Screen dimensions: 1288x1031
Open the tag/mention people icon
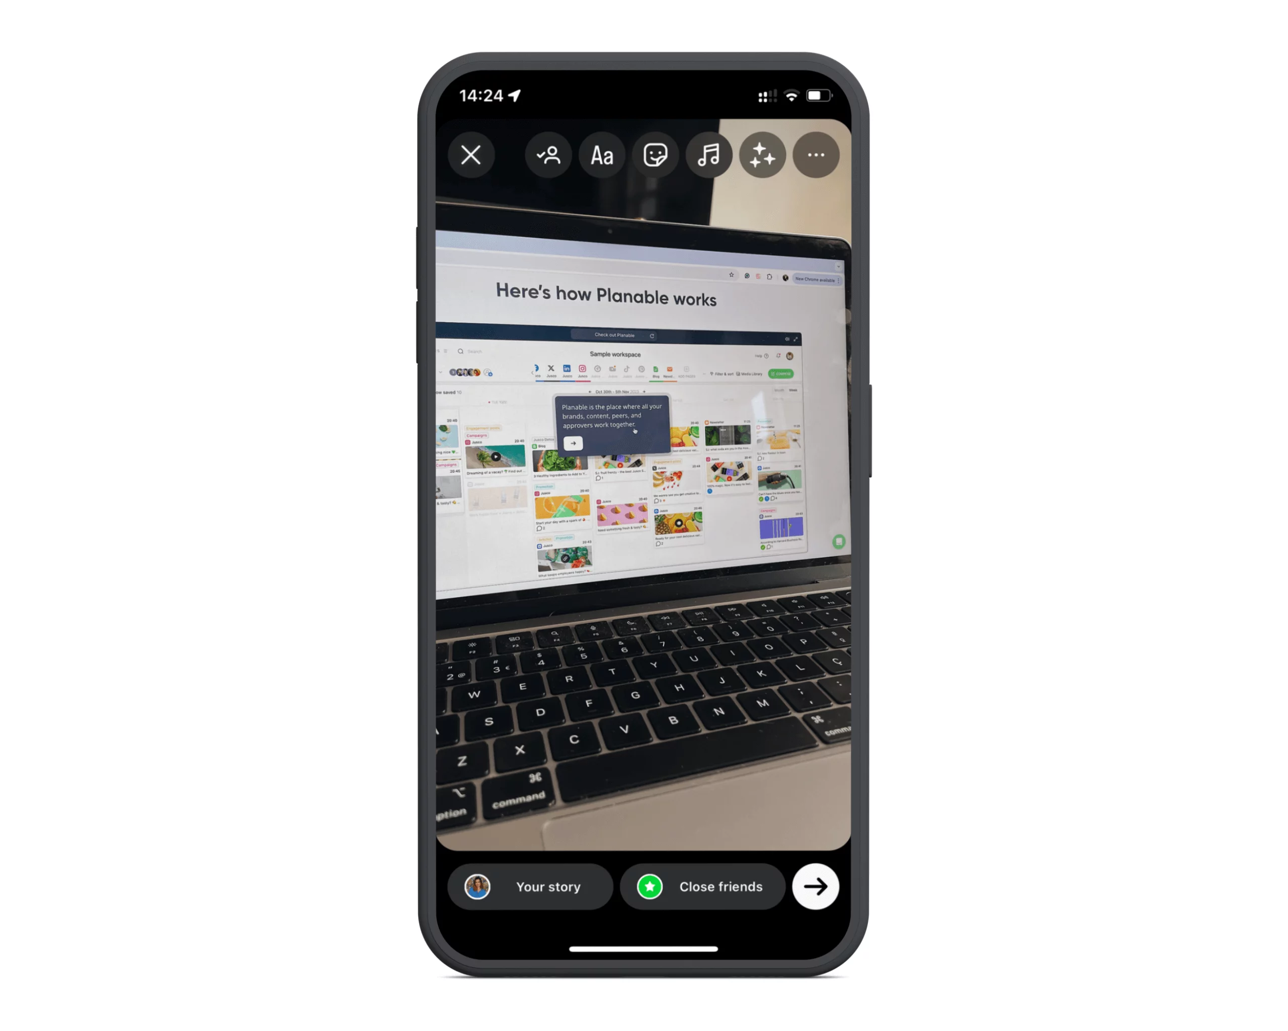coord(549,156)
